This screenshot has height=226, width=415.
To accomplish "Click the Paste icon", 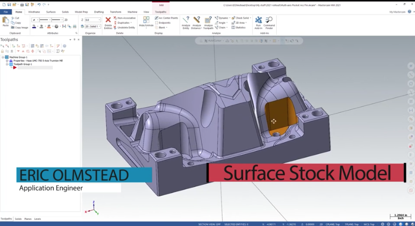I will (5, 22).
